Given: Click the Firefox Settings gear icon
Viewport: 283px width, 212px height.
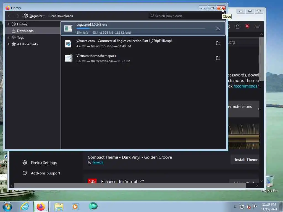Looking at the screenshot, I should tap(25, 162).
